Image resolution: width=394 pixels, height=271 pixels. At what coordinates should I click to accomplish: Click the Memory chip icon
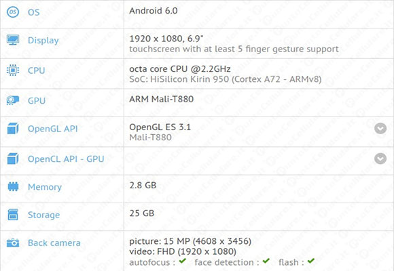click(x=13, y=186)
